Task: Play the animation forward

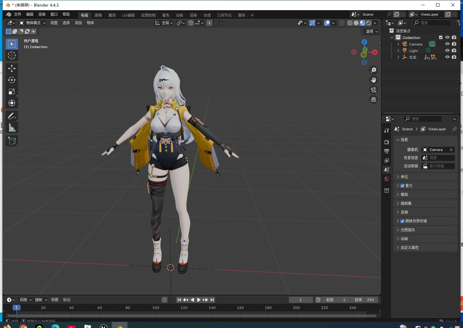Action: (199, 300)
